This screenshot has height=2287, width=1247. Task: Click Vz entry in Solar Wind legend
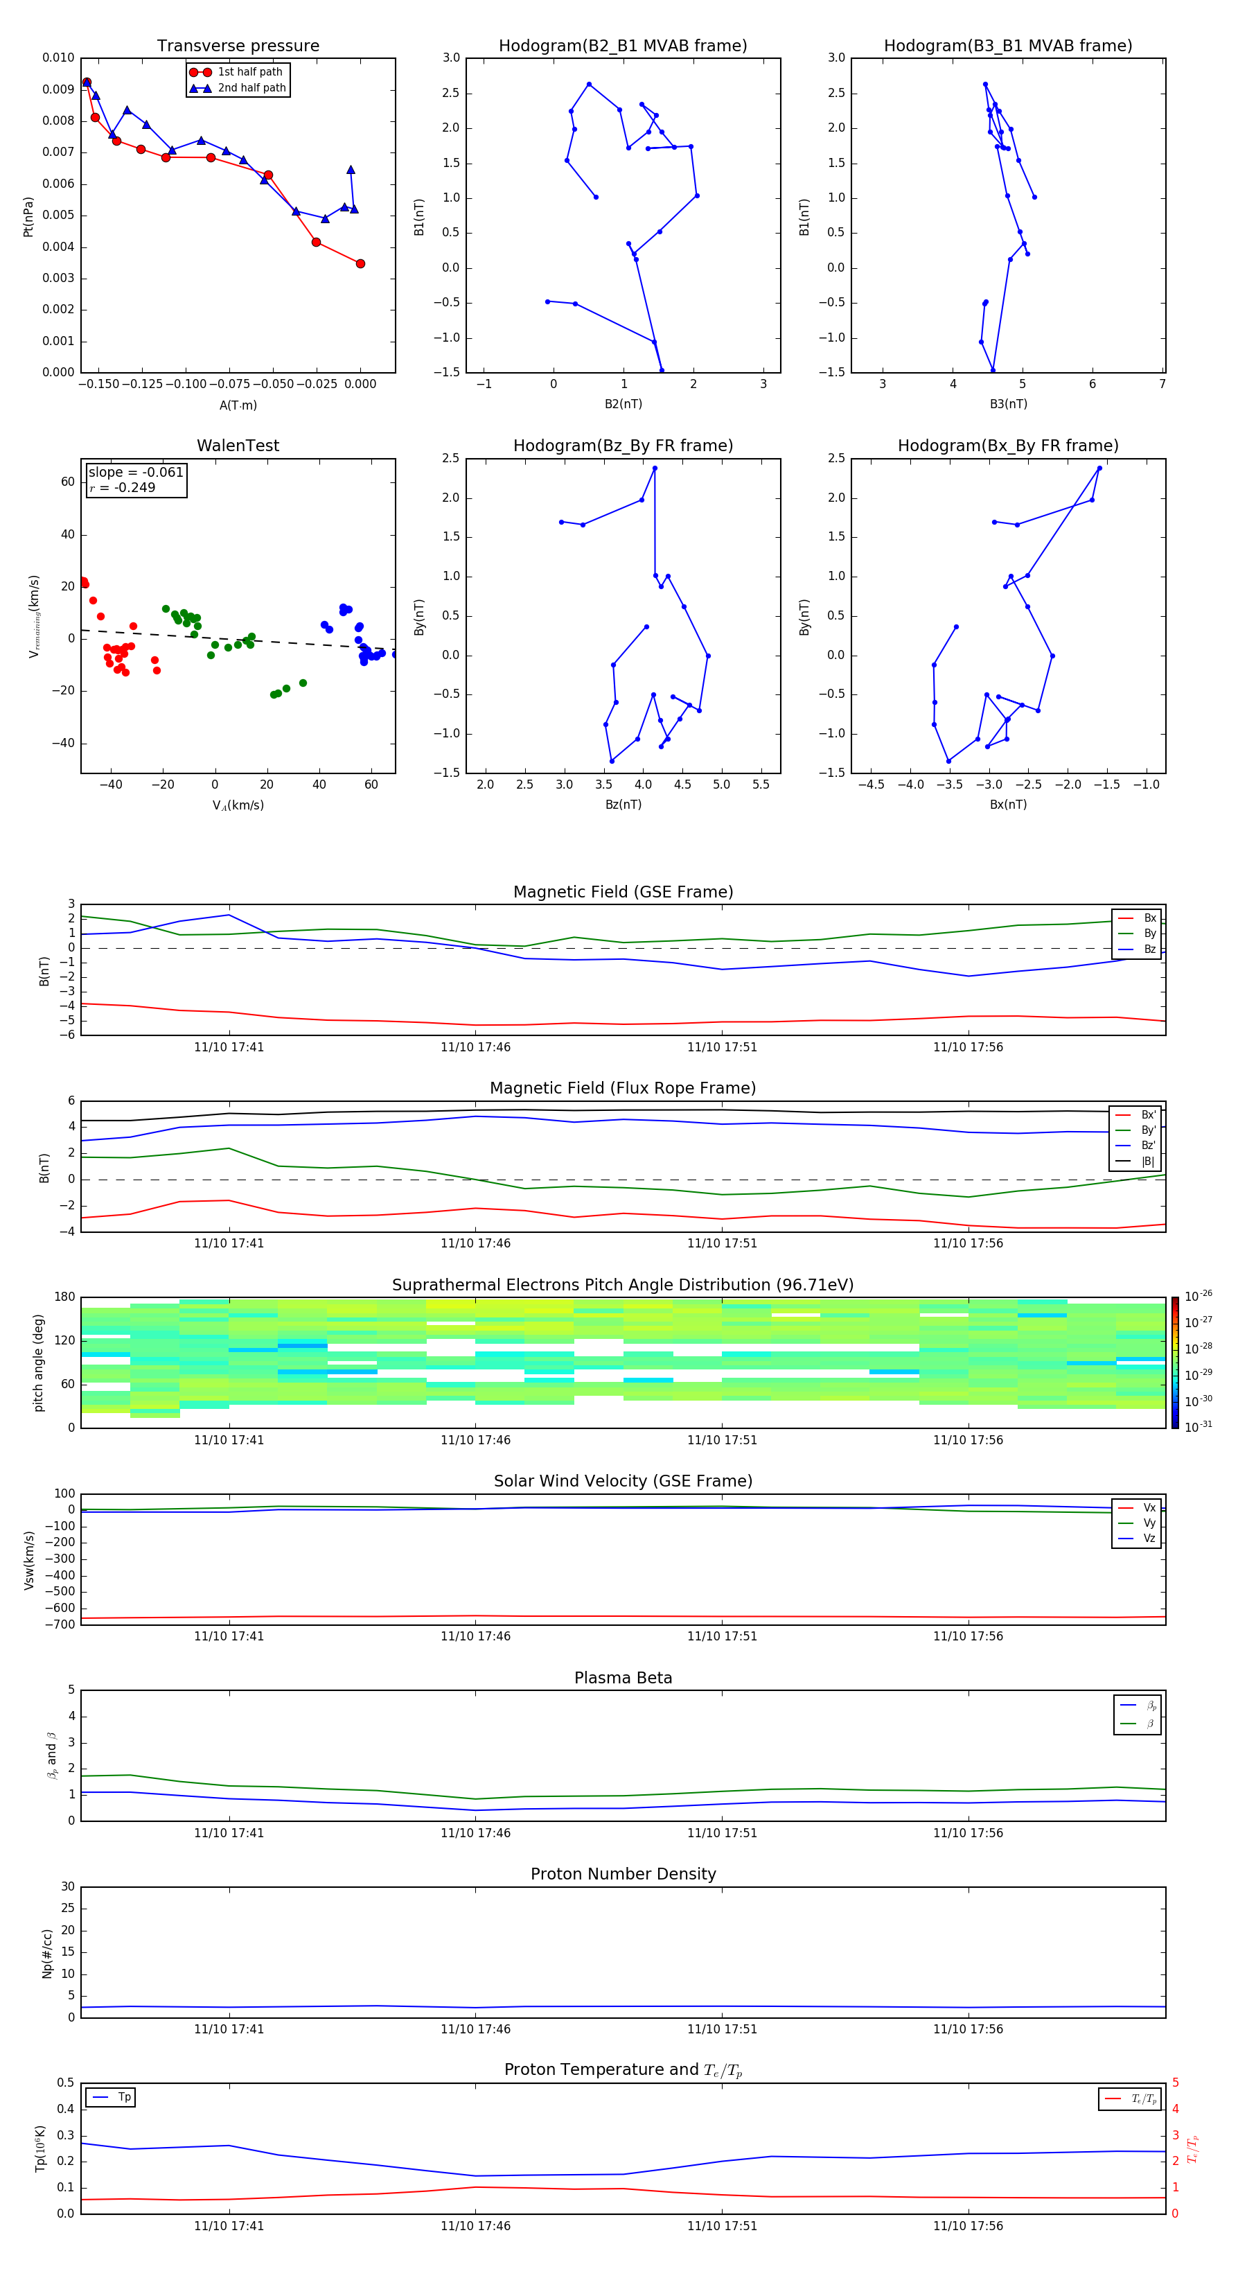[1137, 1539]
